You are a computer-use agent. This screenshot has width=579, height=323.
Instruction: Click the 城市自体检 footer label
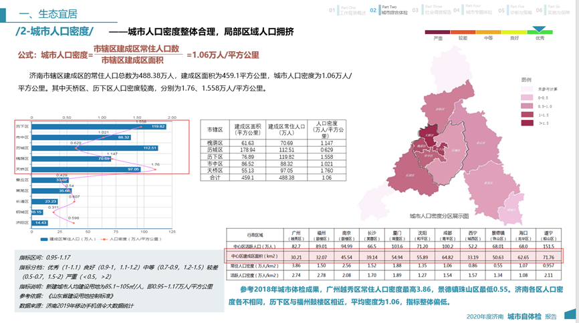pyautogui.click(x=524, y=316)
